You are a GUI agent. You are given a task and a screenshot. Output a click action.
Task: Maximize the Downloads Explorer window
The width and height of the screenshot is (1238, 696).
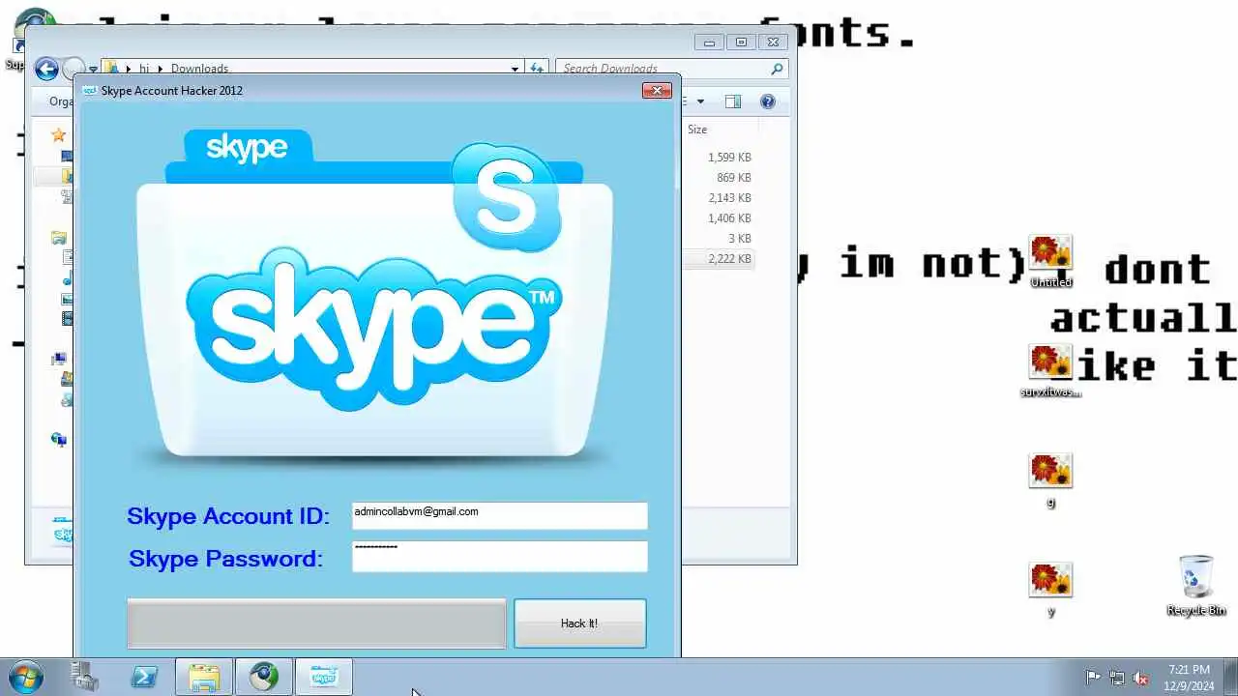pos(741,43)
